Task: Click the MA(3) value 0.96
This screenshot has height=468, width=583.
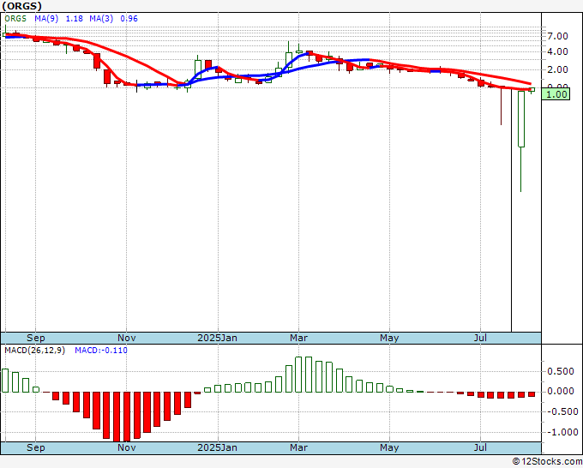Action: pyautogui.click(x=129, y=19)
